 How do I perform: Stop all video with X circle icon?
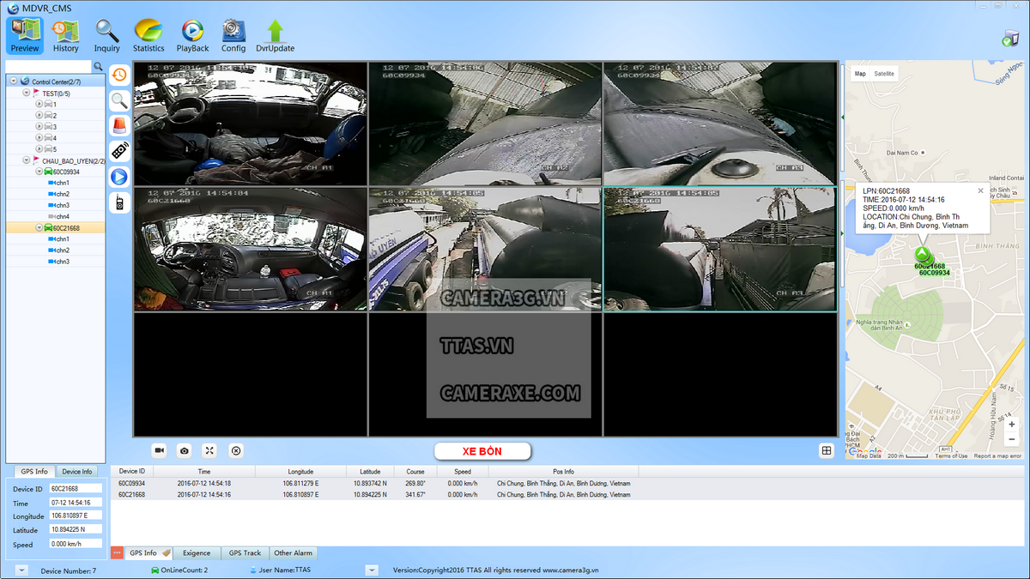236,450
